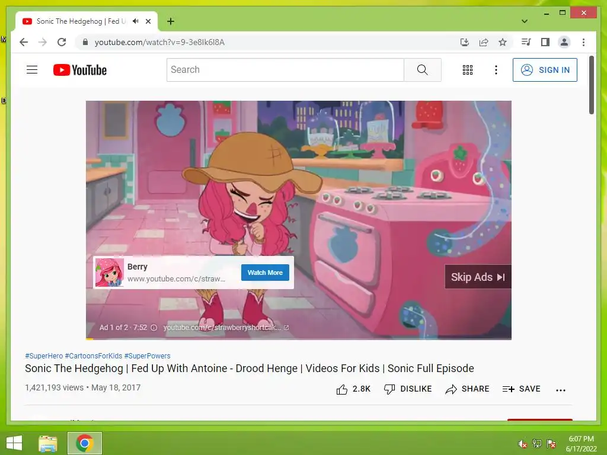
Task: Open the #SuperPowers hashtag
Action: tap(147, 356)
